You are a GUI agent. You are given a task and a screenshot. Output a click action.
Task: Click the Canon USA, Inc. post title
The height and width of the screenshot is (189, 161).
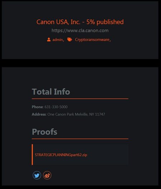tap(80, 22)
